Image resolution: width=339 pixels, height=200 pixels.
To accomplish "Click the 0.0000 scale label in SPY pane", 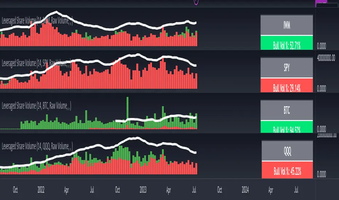I will [x=321, y=88].
